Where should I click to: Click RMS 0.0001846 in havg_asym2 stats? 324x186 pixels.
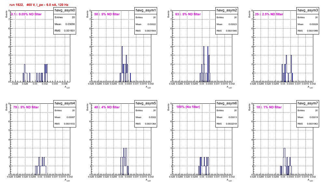pyautogui.click(x=227, y=31)
